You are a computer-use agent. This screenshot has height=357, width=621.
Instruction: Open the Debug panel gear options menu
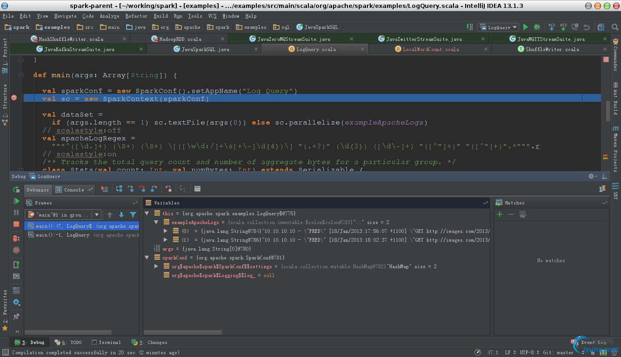click(593, 176)
